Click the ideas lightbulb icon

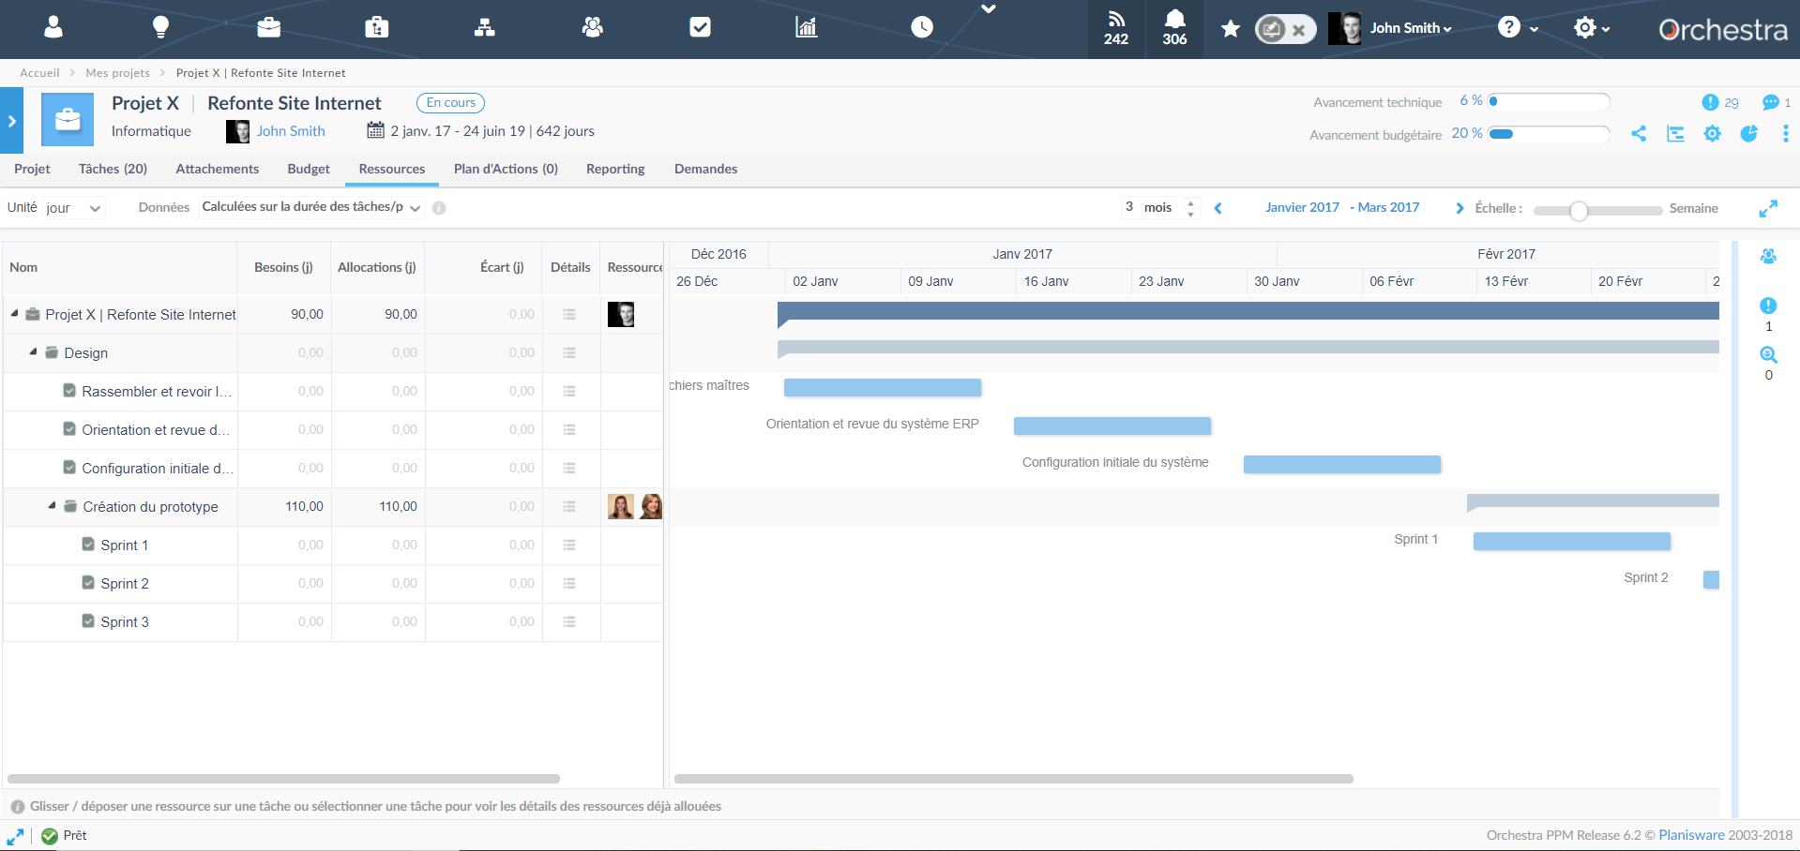point(160,28)
